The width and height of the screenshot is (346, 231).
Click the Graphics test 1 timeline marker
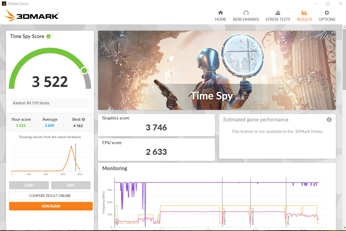tap(224, 217)
